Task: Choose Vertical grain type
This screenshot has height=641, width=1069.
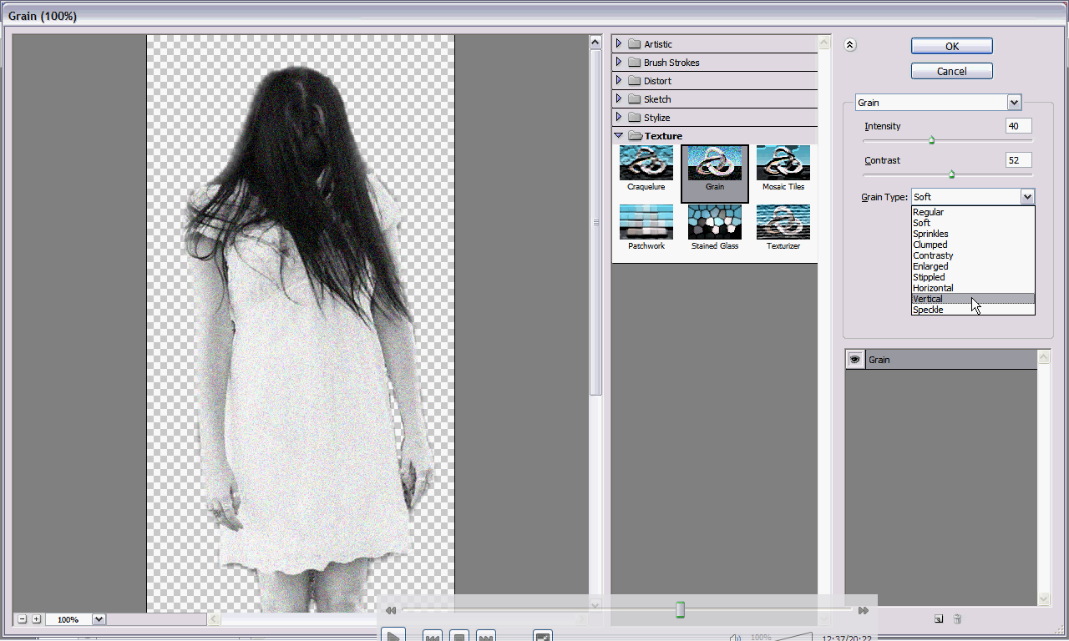Action: pos(973,299)
